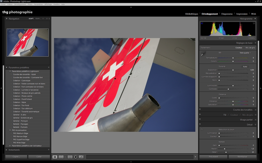Viewport: 262px width, 163px height.
Task: Click the Contraste slider handle
Action: 228,89
